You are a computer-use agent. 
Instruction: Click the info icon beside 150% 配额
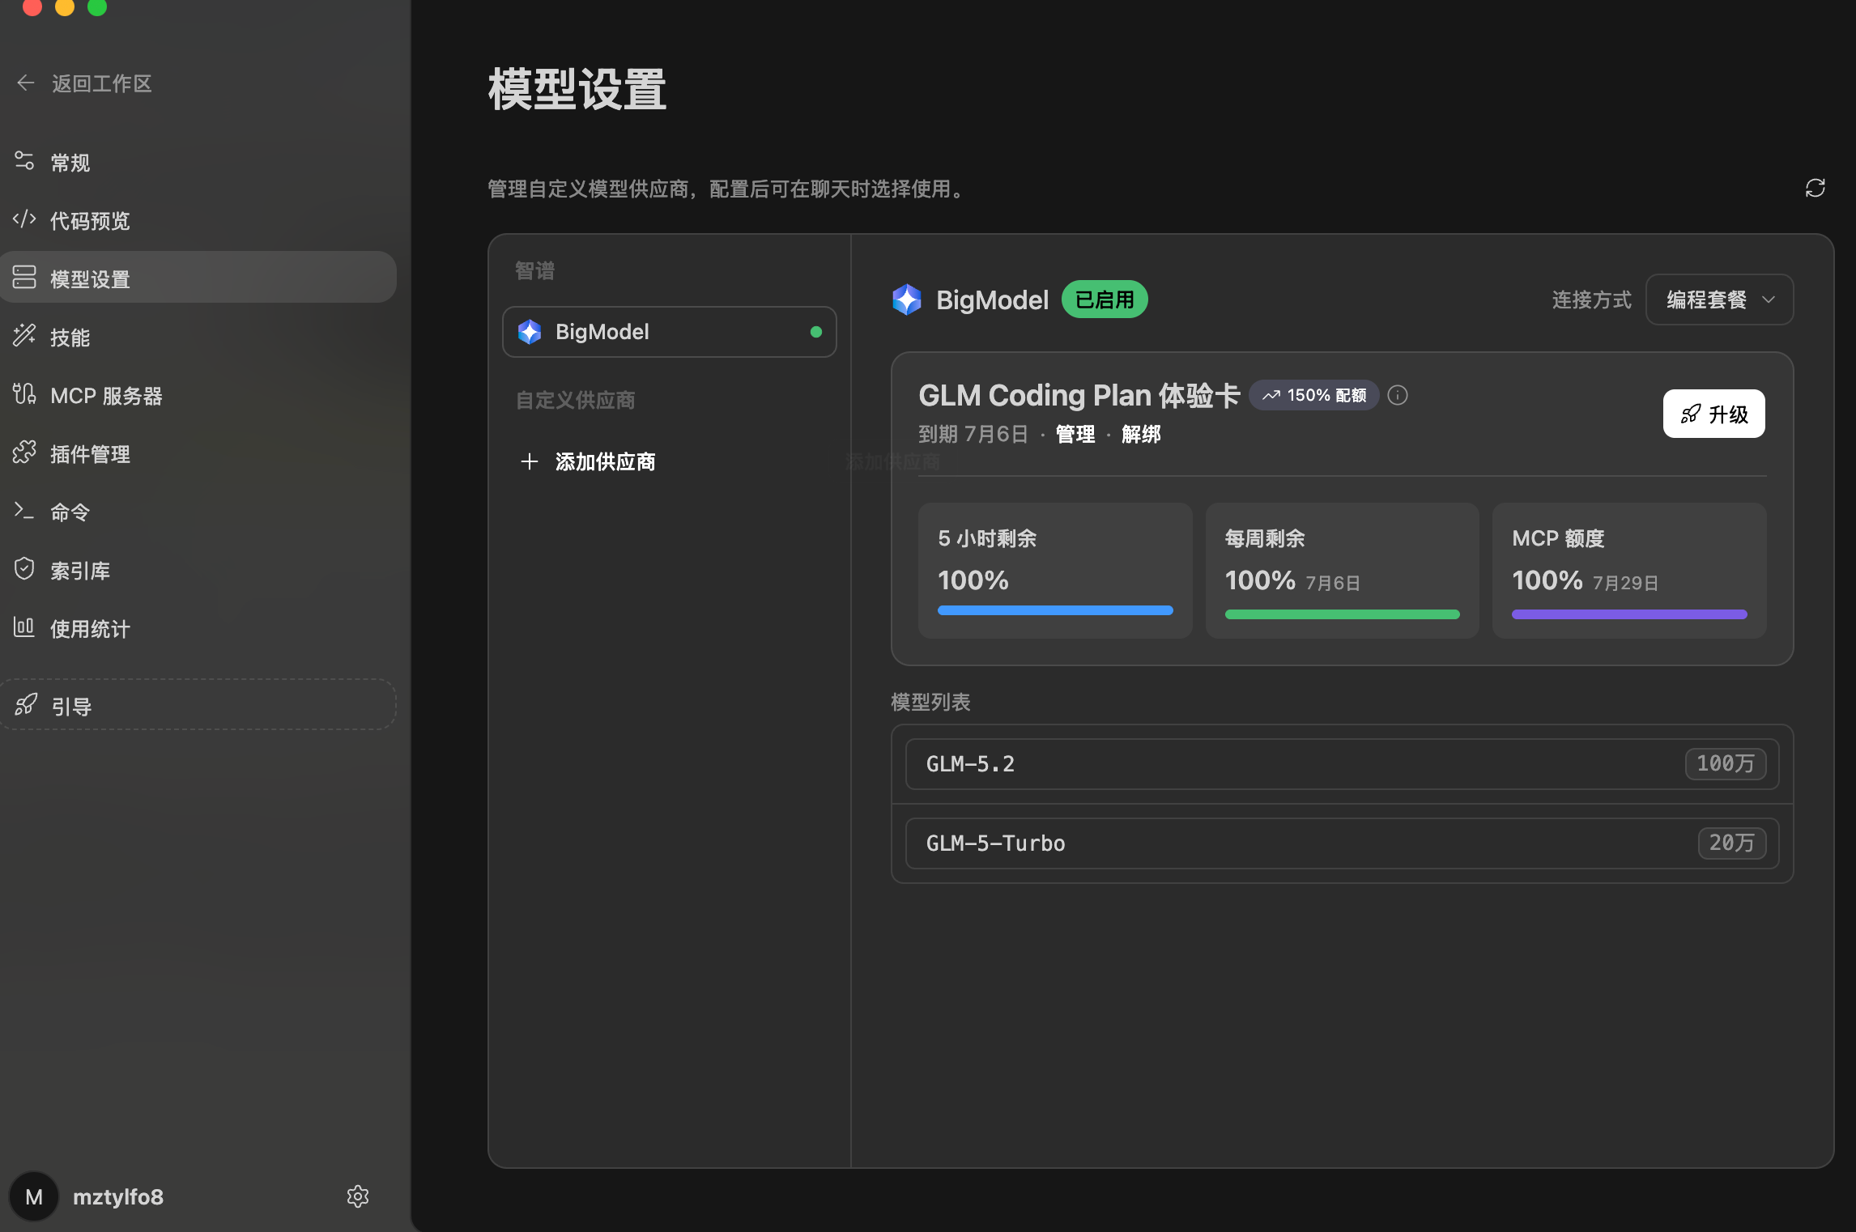point(1398,395)
